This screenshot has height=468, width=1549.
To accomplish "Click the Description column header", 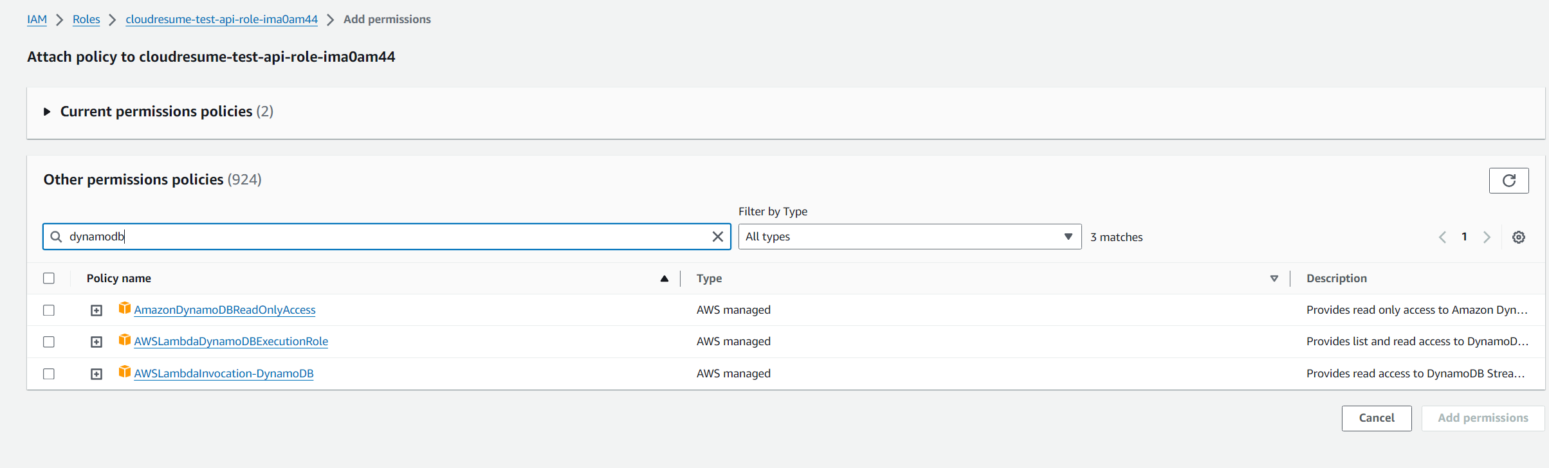I will [x=1337, y=278].
